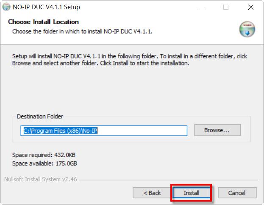This screenshot has height=205, width=264.
Task: Click the "Space required: 432.0KB" text
Action: (x=44, y=155)
